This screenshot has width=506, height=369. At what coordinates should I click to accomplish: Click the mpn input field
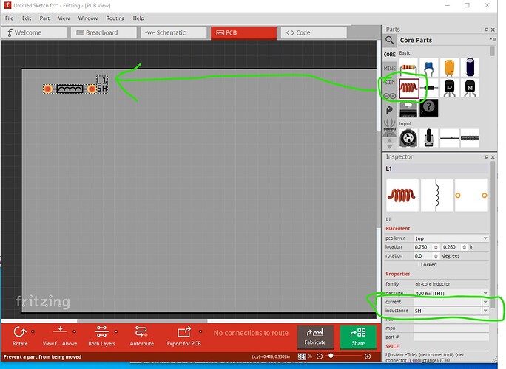[451, 328]
